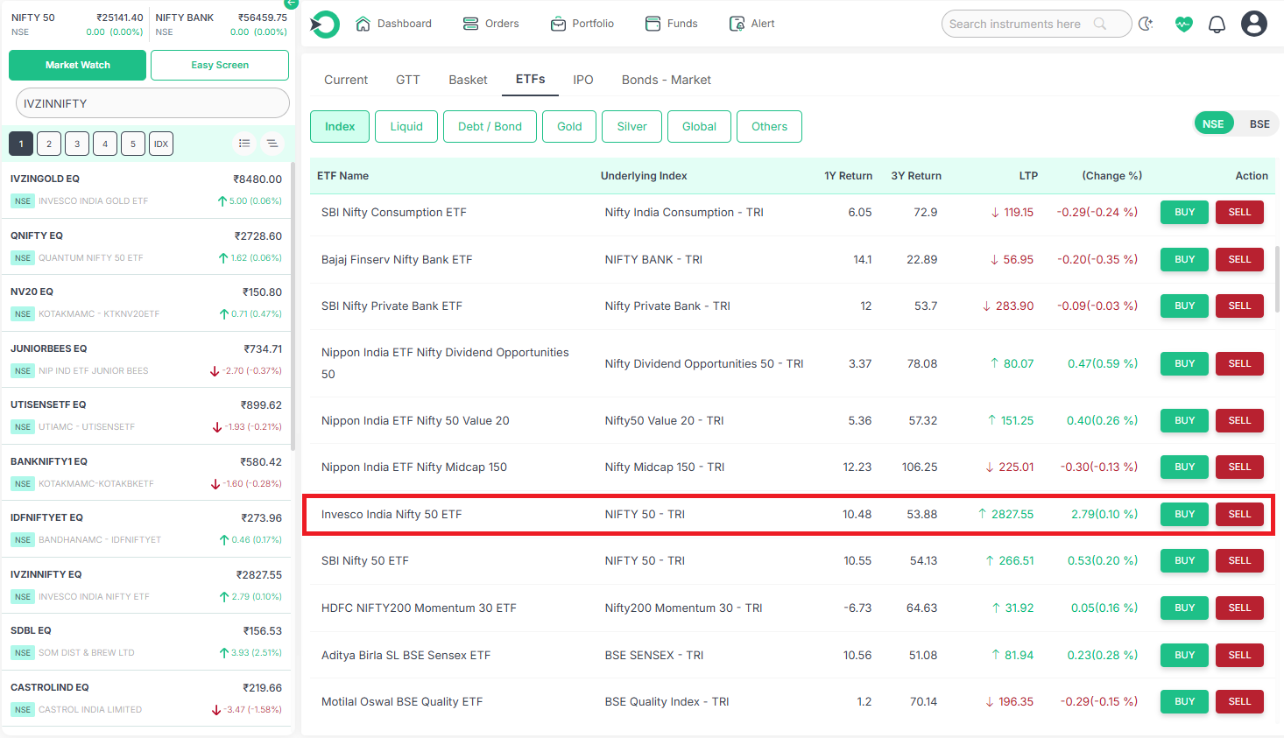Toggle the list view icon above watchlist
The width and height of the screenshot is (1284, 738).
244,143
